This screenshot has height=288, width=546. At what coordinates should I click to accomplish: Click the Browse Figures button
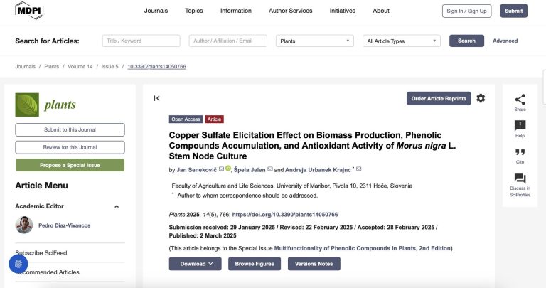tap(255, 264)
